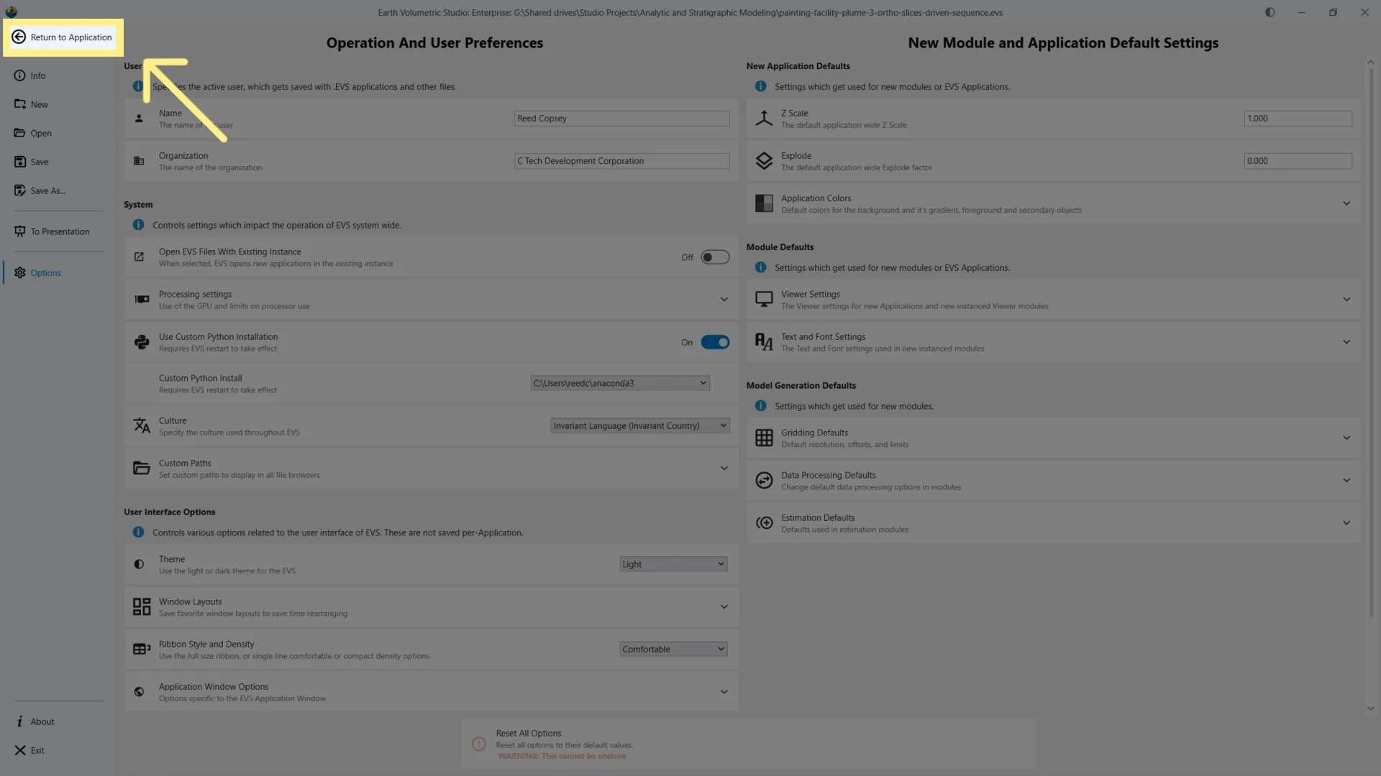Image resolution: width=1381 pixels, height=776 pixels.
Task: Toggle the title bar contrast theme icon
Action: coord(1270,12)
